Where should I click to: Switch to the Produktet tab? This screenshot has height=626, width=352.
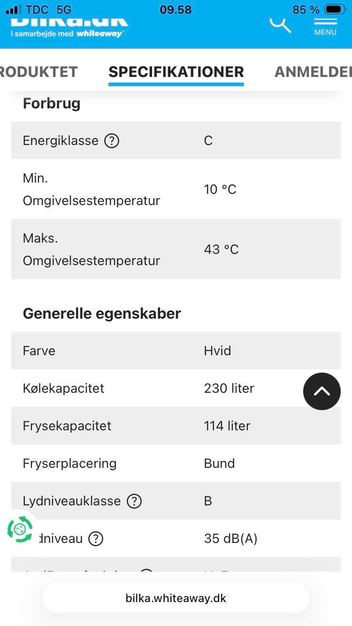[x=38, y=72]
